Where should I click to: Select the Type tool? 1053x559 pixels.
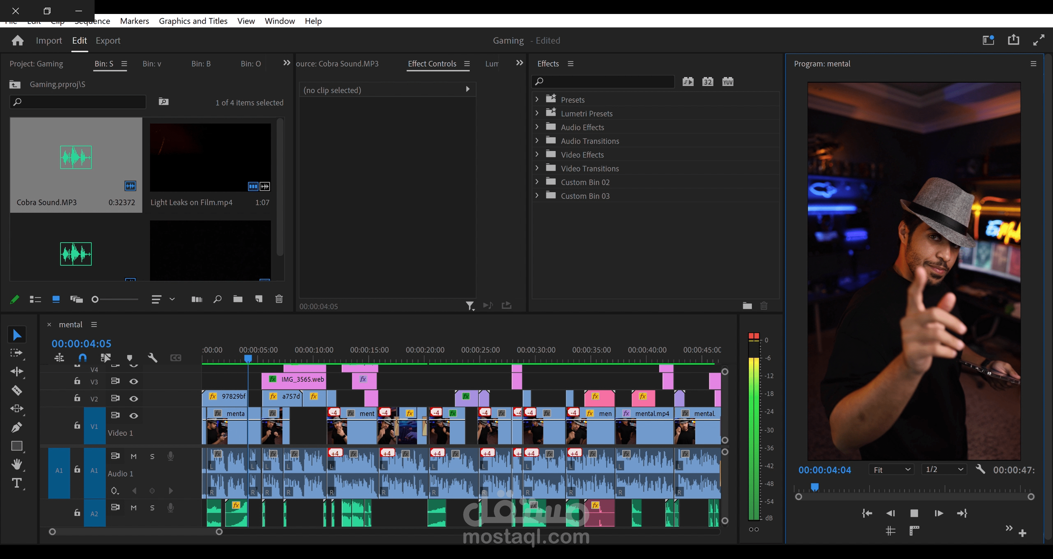click(x=17, y=483)
